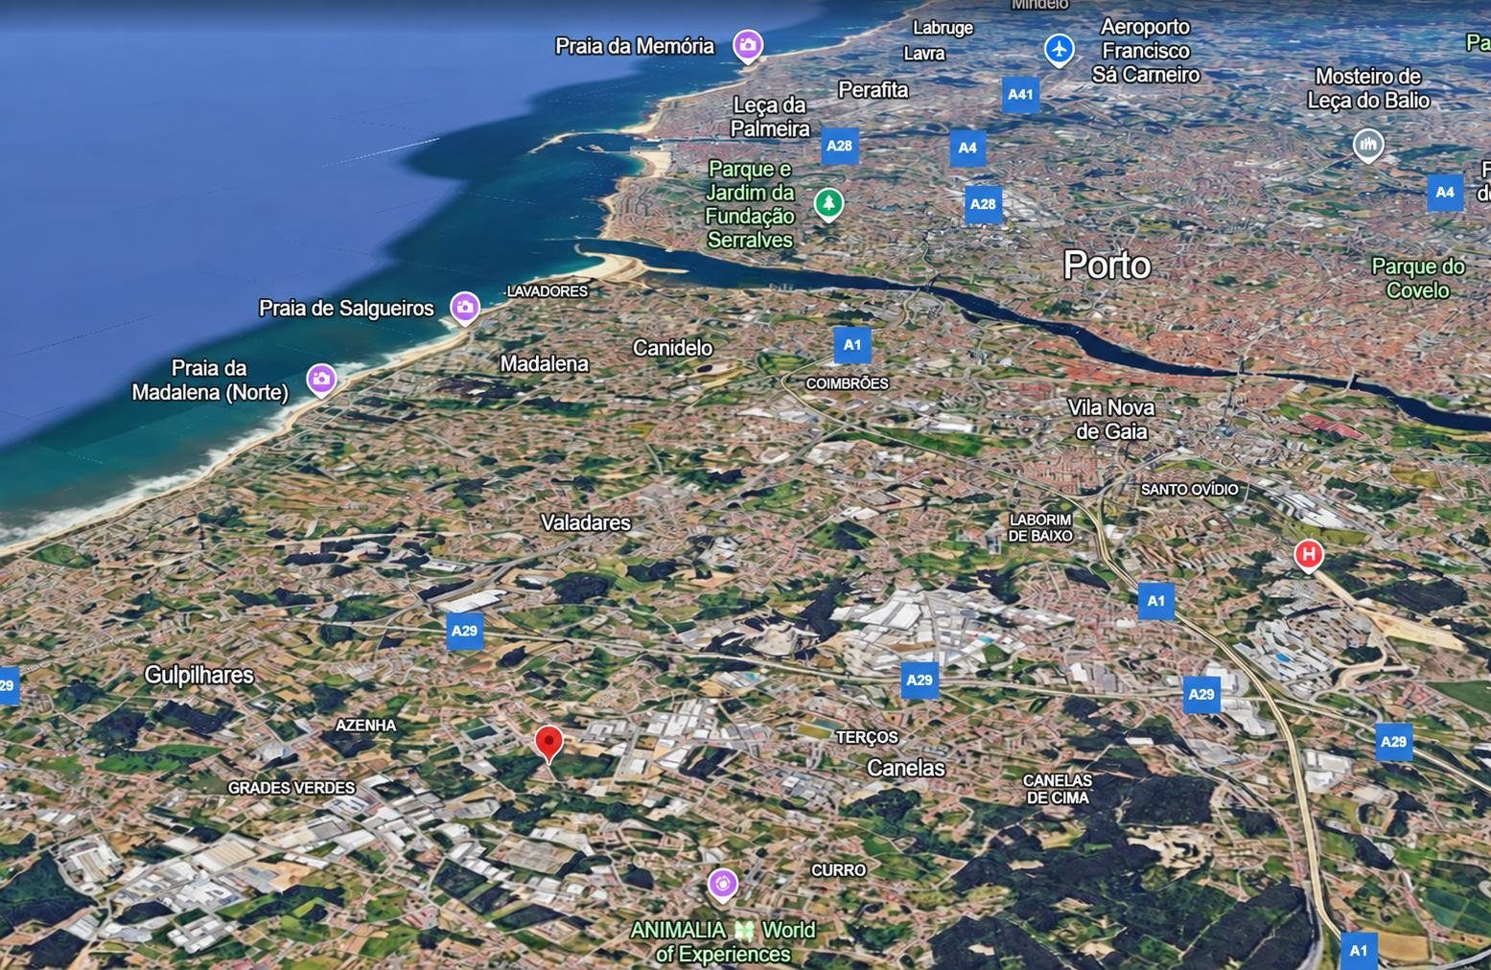Select the red dropped location pin
Viewport: 1491px width, 970px height.
(x=548, y=744)
